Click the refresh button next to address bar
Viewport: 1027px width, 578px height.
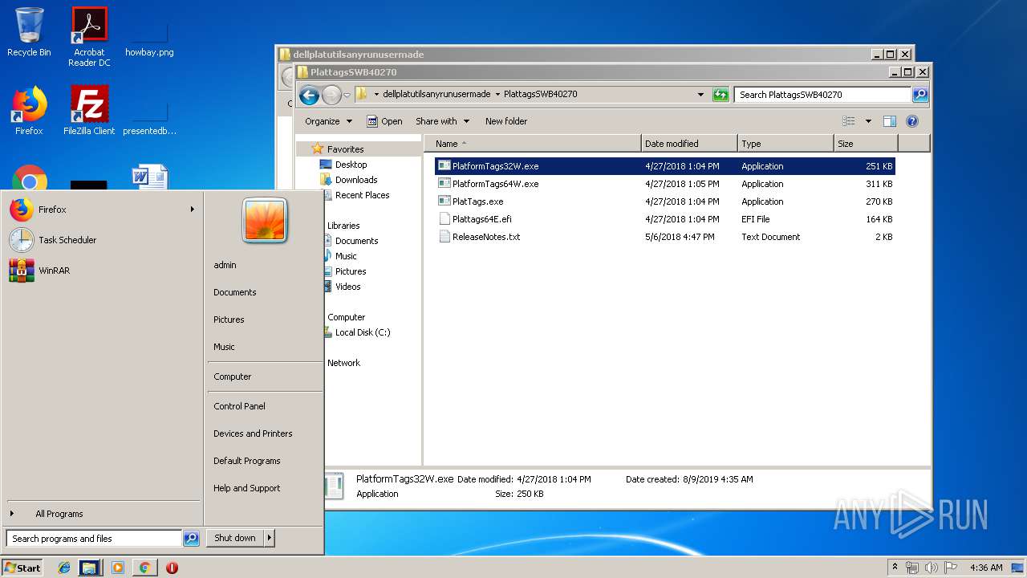click(721, 95)
